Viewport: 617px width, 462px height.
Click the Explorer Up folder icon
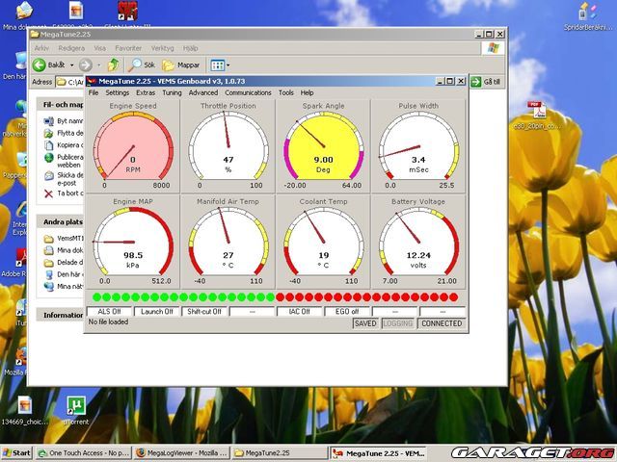coord(113,64)
